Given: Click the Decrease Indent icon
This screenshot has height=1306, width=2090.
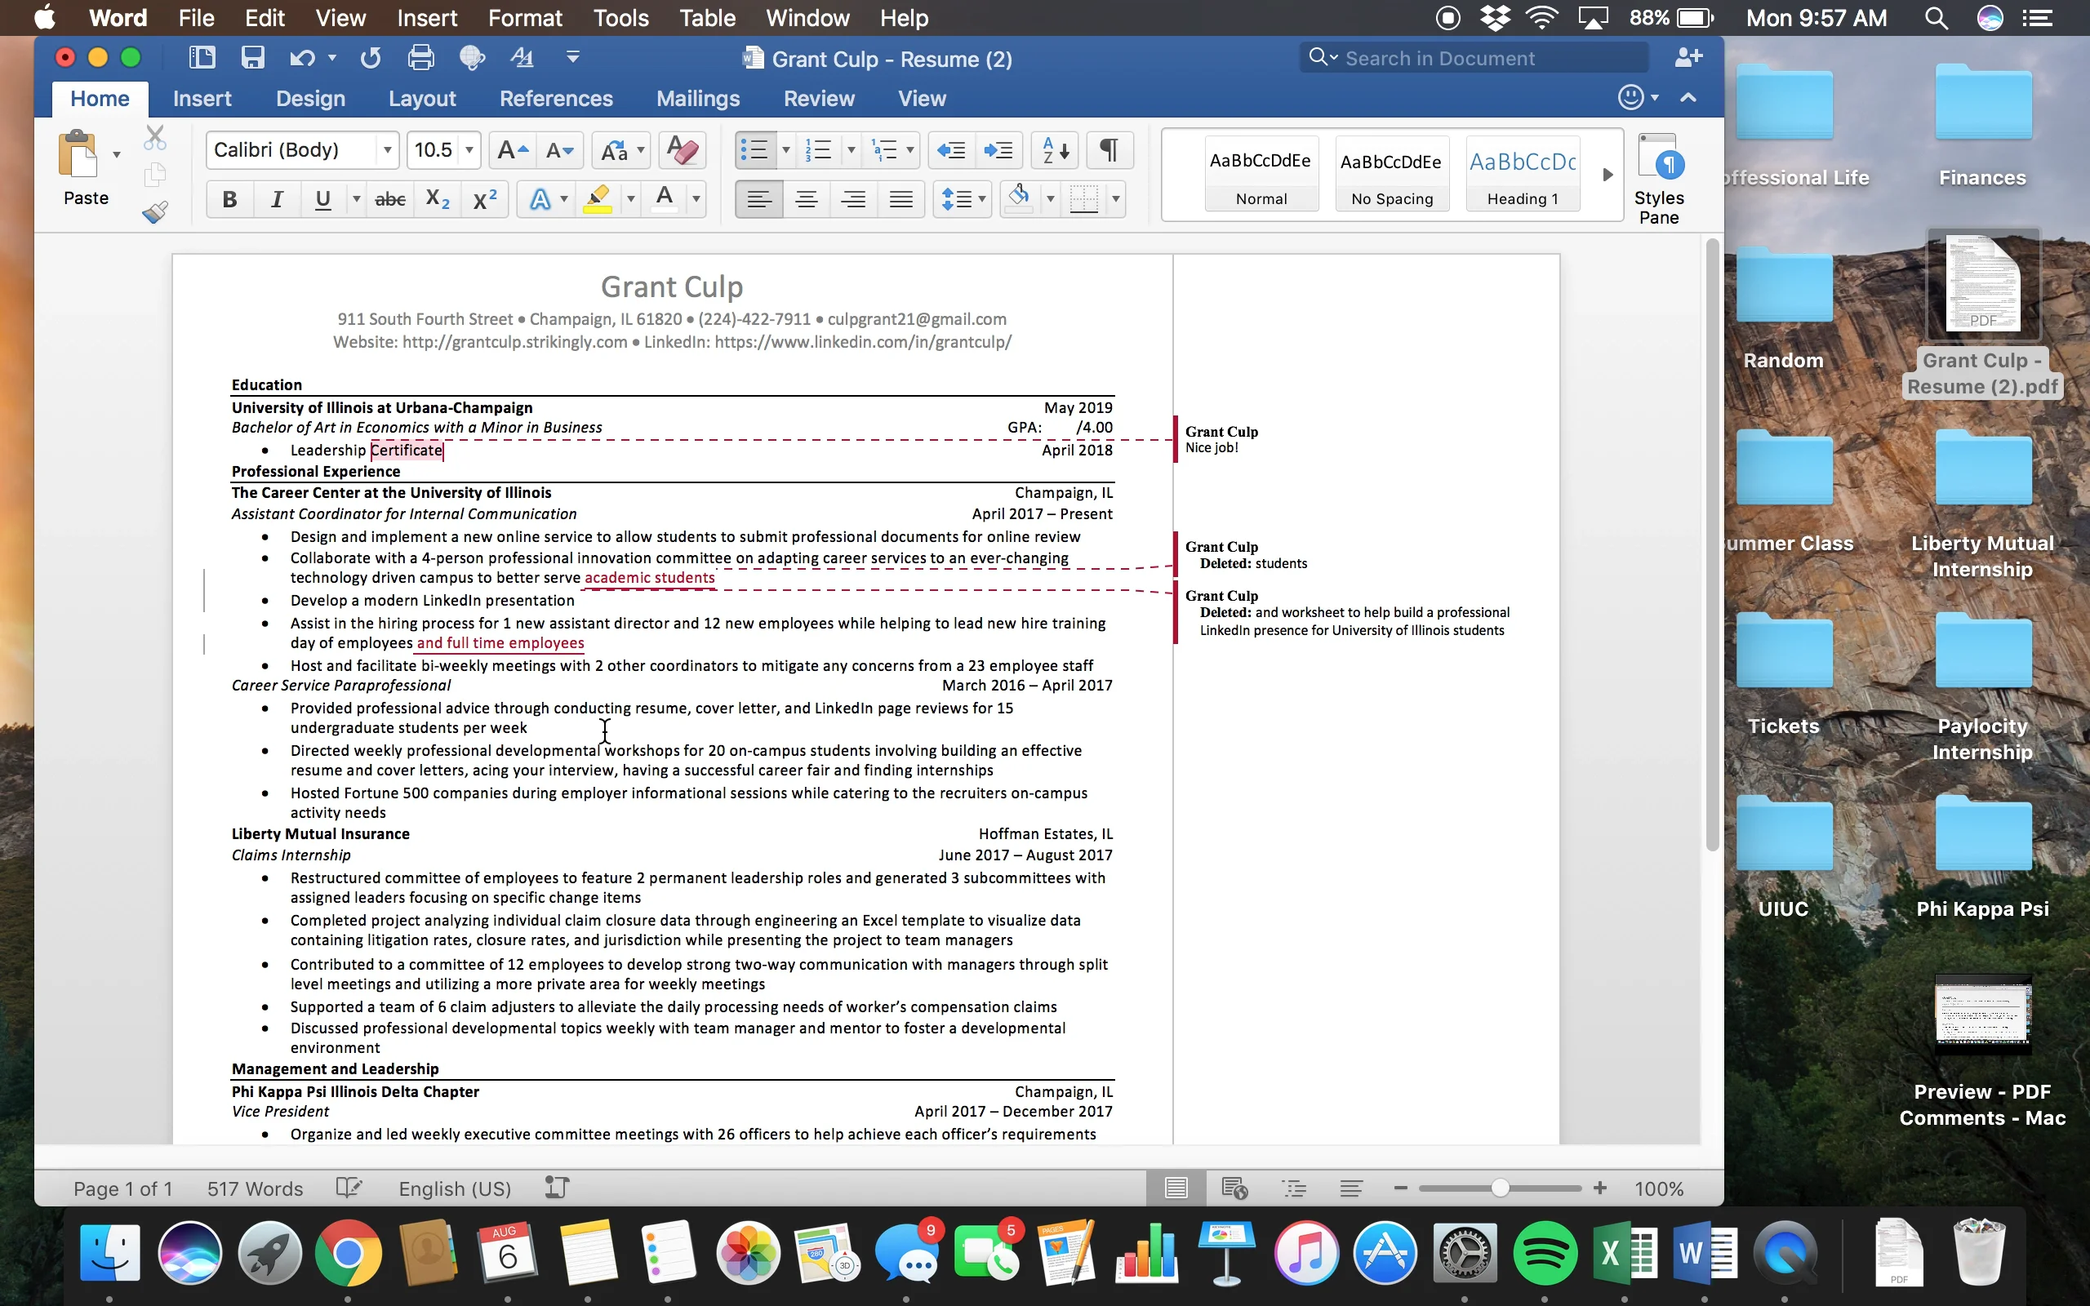Looking at the screenshot, I should pyautogui.click(x=952, y=150).
